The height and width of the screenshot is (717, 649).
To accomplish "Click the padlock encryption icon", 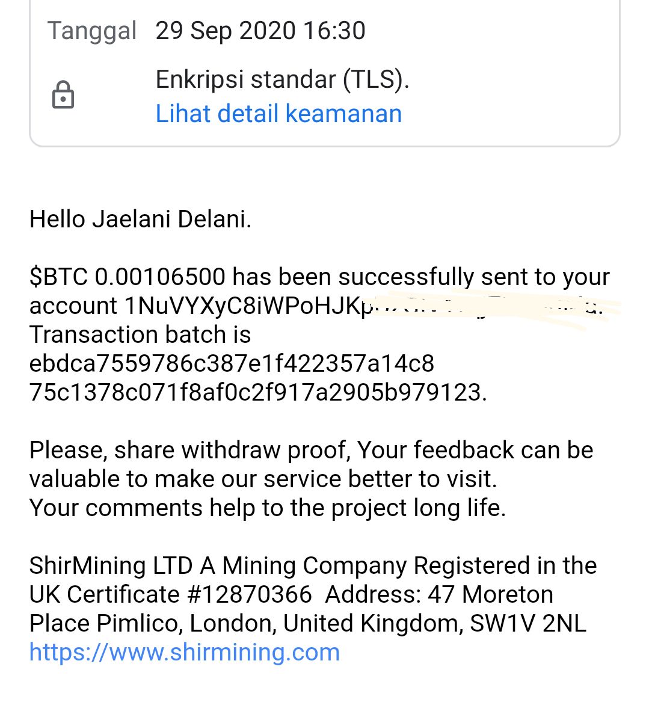I will pos(63,95).
